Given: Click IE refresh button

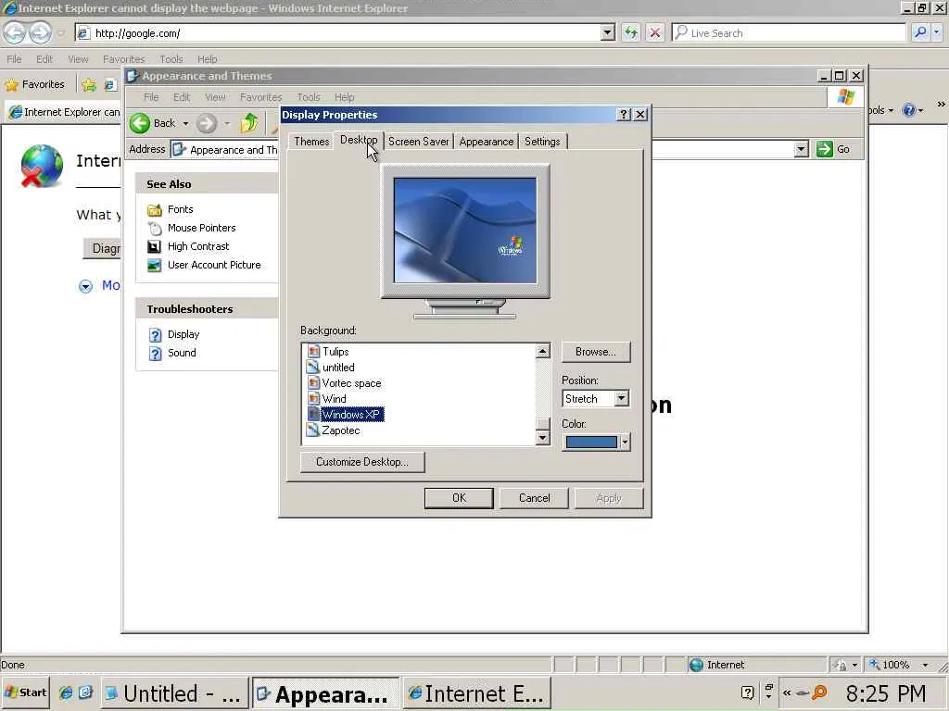Looking at the screenshot, I should click(x=630, y=33).
